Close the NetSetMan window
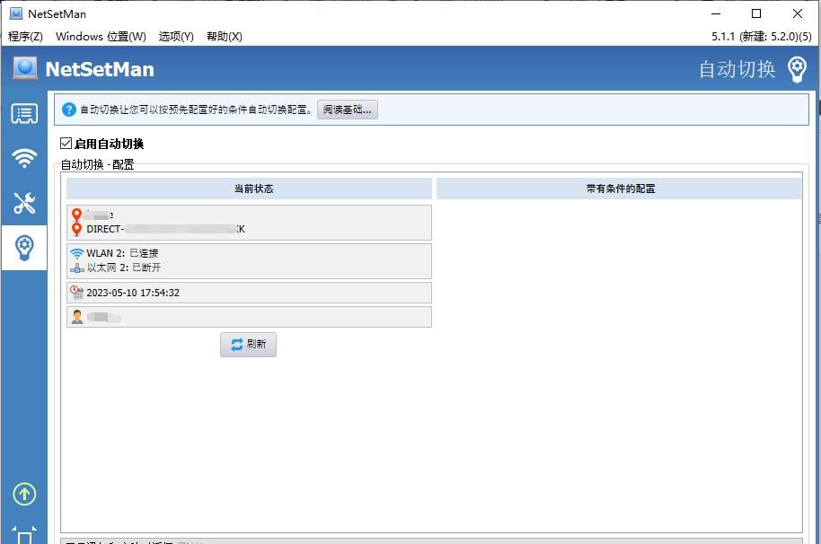 click(798, 13)
